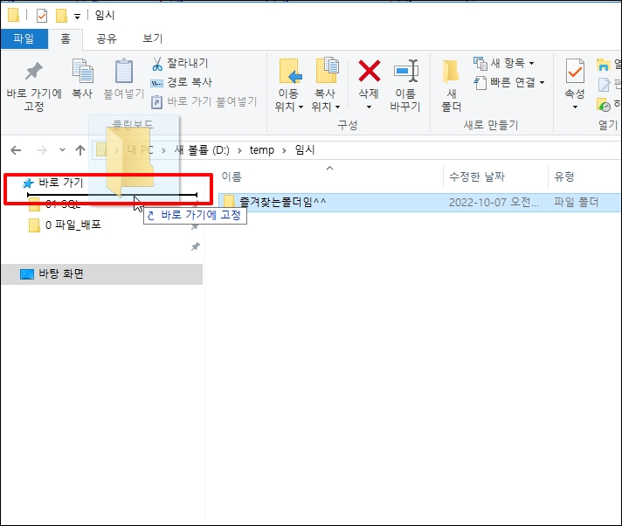Click title bar new folder icon

click(x=61, y=16)
